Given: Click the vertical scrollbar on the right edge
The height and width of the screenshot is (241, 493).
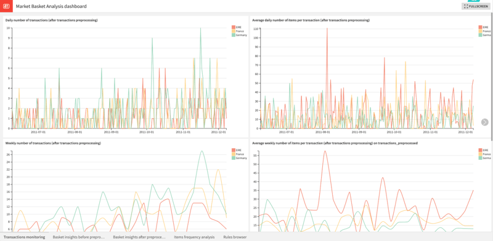Looking at the screenshot, I should click(492, 77).
